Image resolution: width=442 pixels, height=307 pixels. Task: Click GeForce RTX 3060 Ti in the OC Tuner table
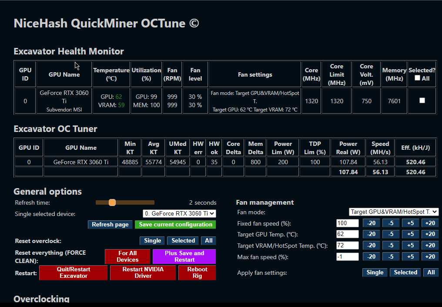(x=81, y=162)
